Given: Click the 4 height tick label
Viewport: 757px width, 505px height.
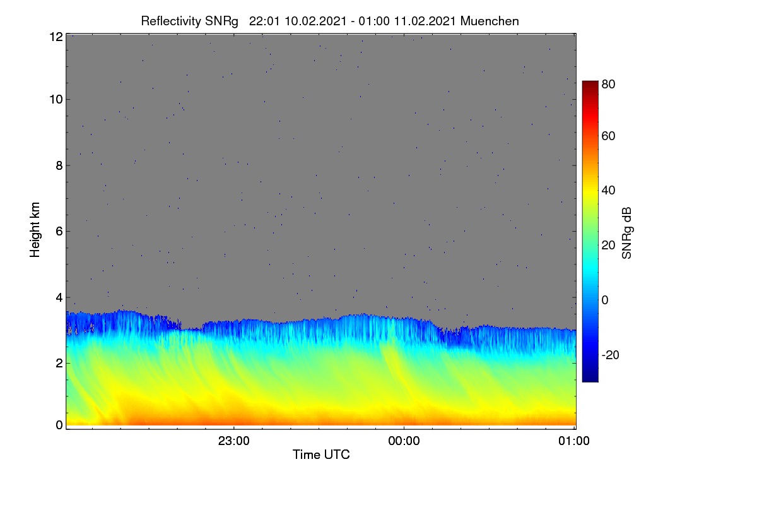Looking at the screenshot, I should (x=59, y=297).
